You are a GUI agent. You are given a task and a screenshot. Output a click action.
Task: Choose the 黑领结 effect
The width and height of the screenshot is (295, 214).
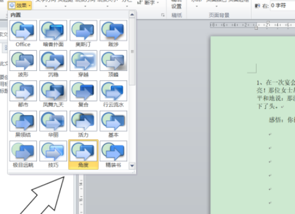point(23,124)
